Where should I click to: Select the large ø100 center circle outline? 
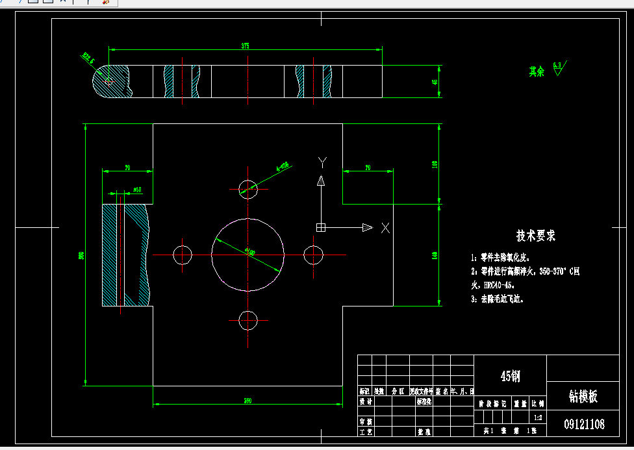pos(248,255)
